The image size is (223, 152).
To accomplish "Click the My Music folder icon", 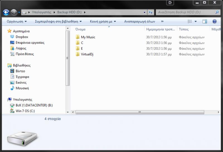I will point(78,37).
